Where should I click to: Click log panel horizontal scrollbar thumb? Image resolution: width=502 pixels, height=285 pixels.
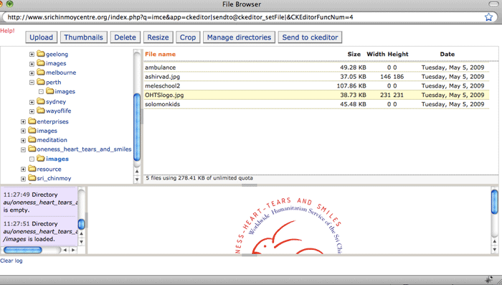coord(23,250)
